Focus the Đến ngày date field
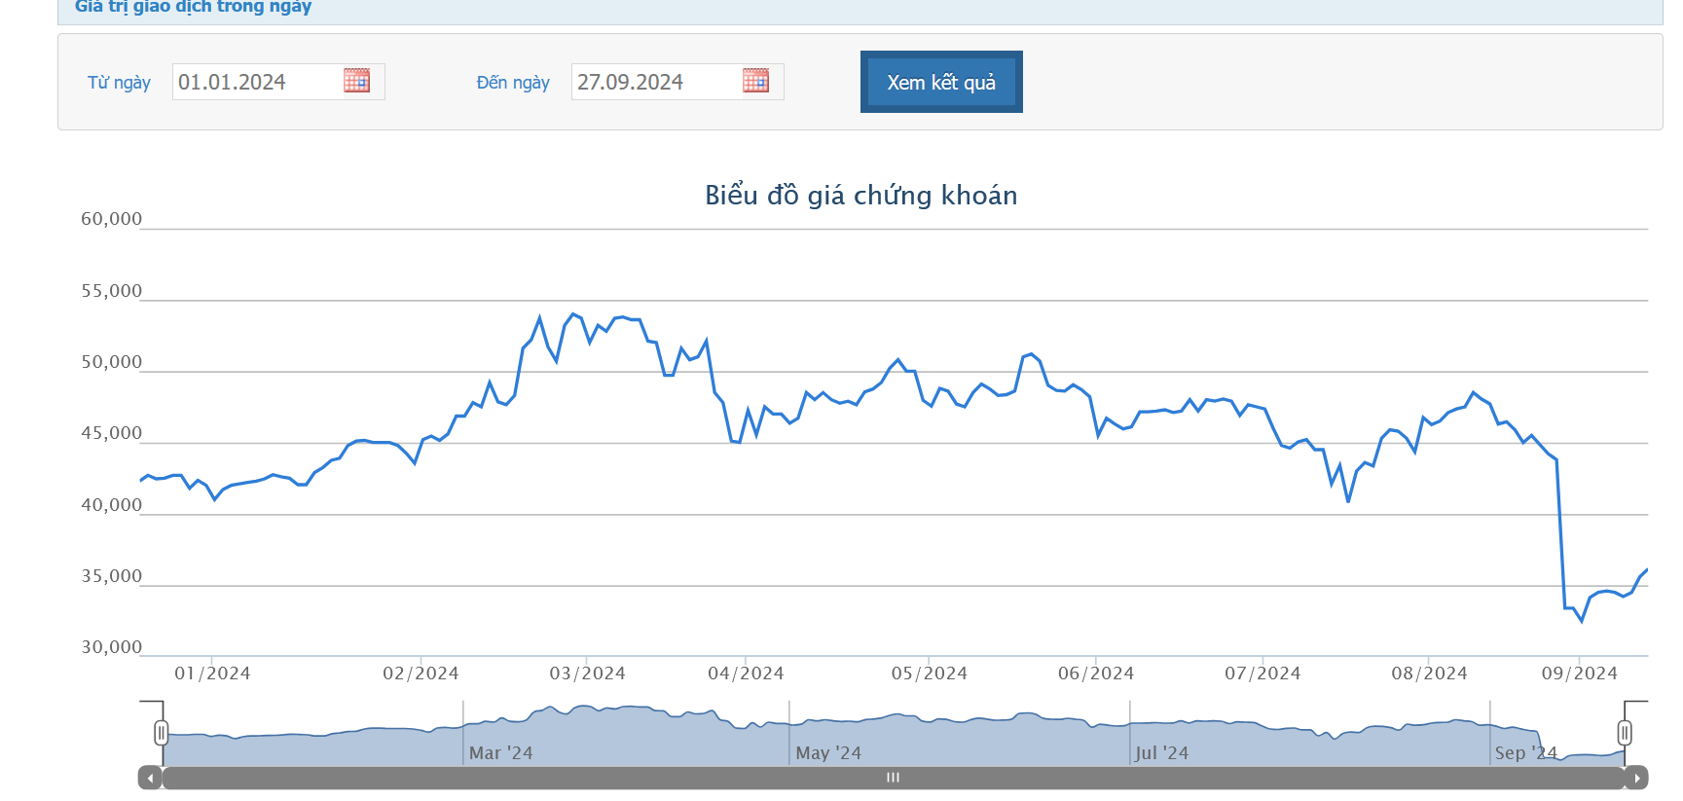1683x801 pixels. click(655, 82)
